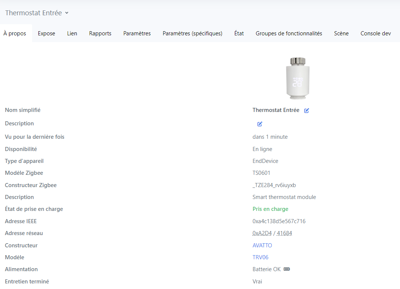Screen dimensions: 400x289
Task: Click the green Pris en charge status
Action: pyautogui.click(x=270, y=209)
